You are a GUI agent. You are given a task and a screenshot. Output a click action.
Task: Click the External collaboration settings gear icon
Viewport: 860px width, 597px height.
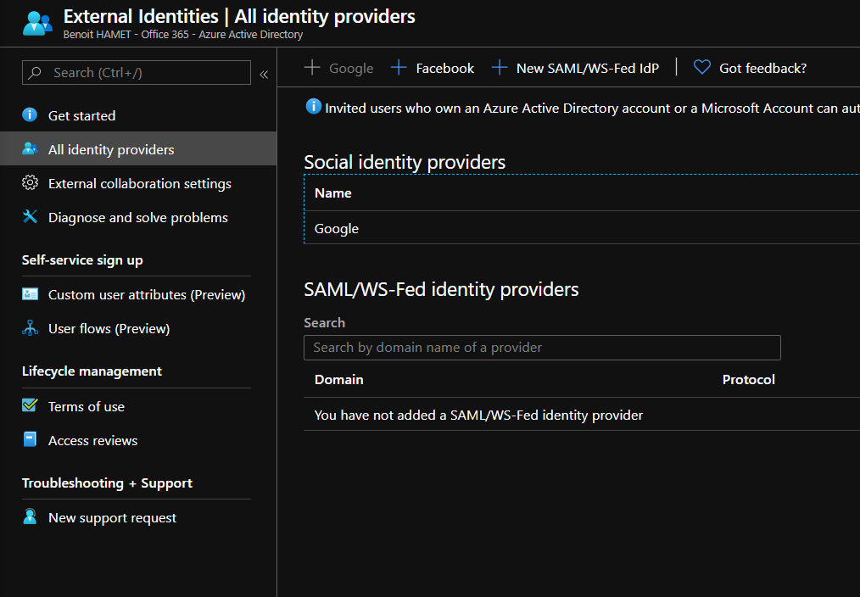pyautogui.click(x=30, y=183)
